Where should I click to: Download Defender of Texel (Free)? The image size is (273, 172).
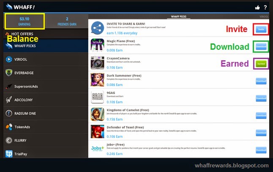(261, 133)
